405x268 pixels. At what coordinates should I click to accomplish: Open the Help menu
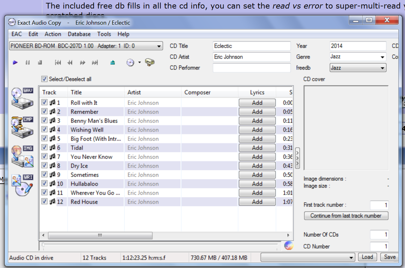pos(123,34)
